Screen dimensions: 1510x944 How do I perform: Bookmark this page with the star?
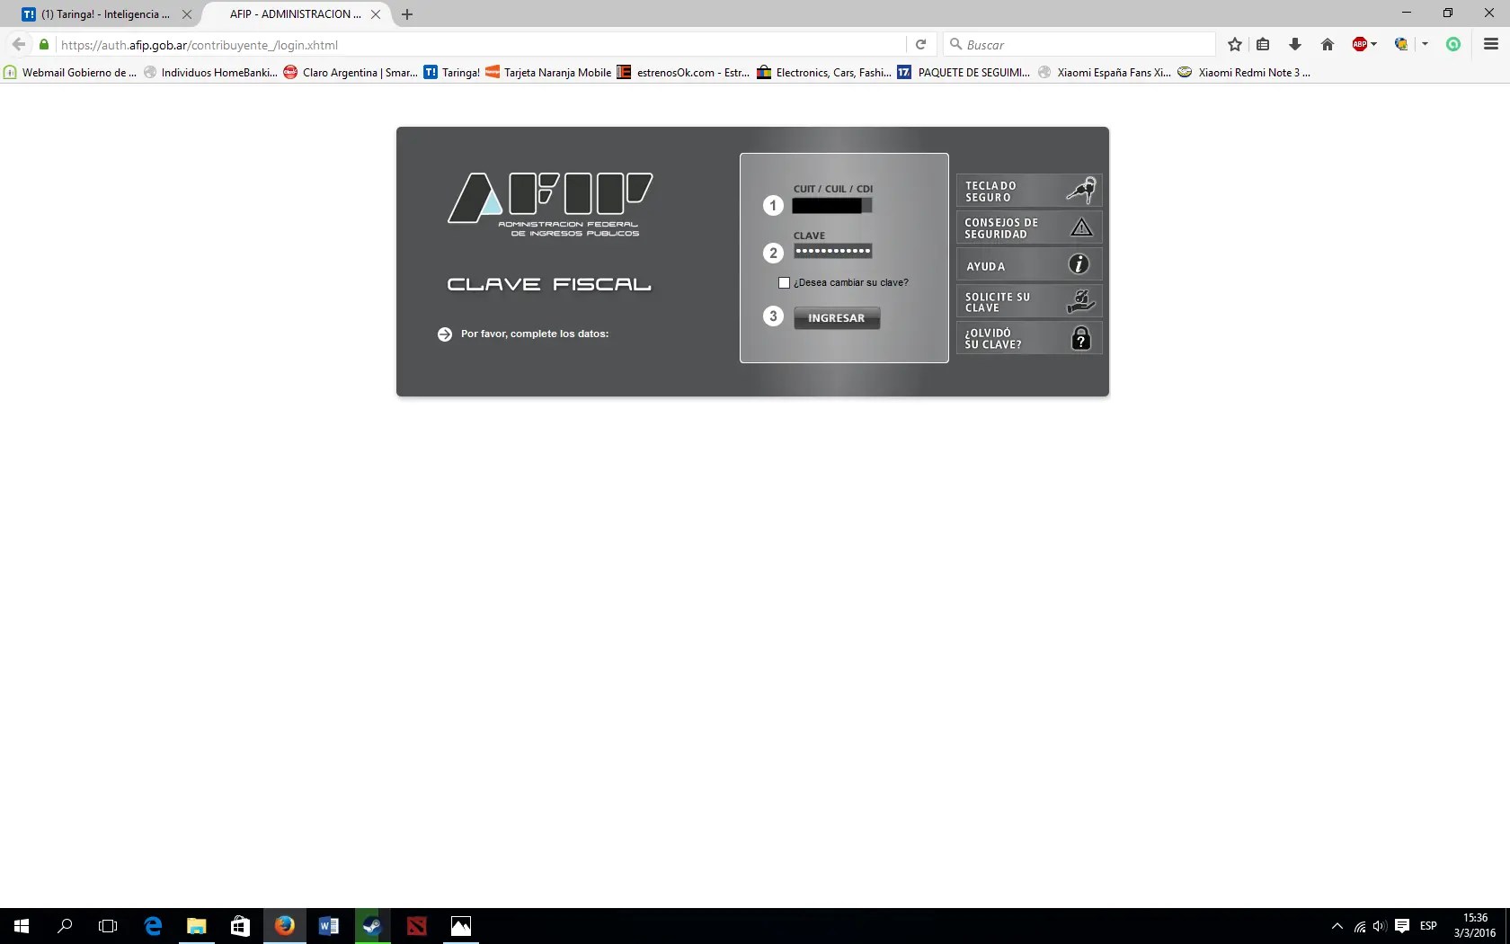coord(1235,44)
